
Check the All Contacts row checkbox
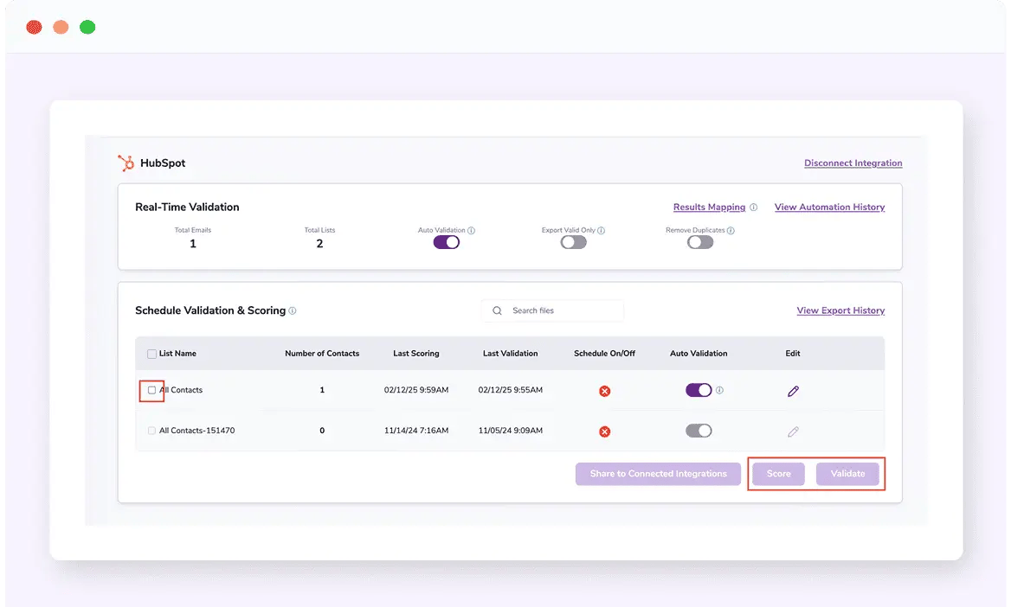tap(151, 389)
